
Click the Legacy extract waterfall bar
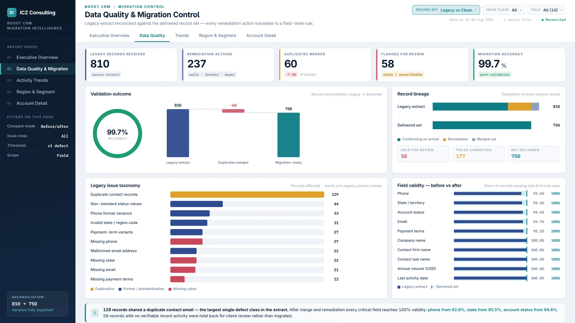(x=178, y=133)
